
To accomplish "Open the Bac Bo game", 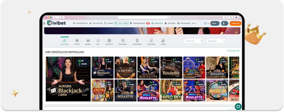I will (x=171, y=90).
